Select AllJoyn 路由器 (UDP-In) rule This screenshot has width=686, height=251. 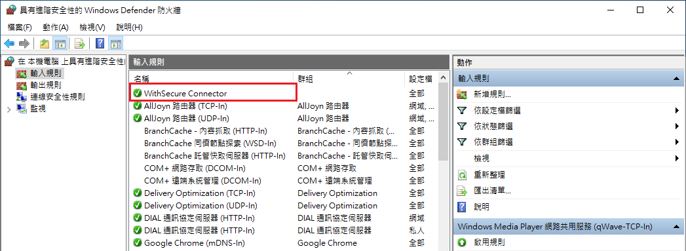186,118
